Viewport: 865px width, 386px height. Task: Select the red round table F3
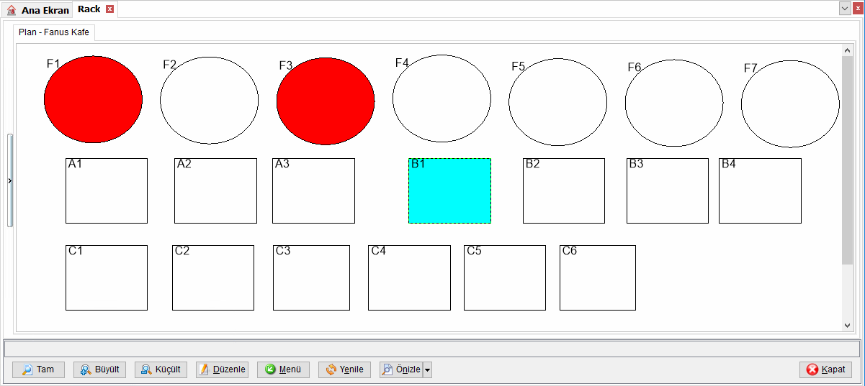[x=326, y=101]
